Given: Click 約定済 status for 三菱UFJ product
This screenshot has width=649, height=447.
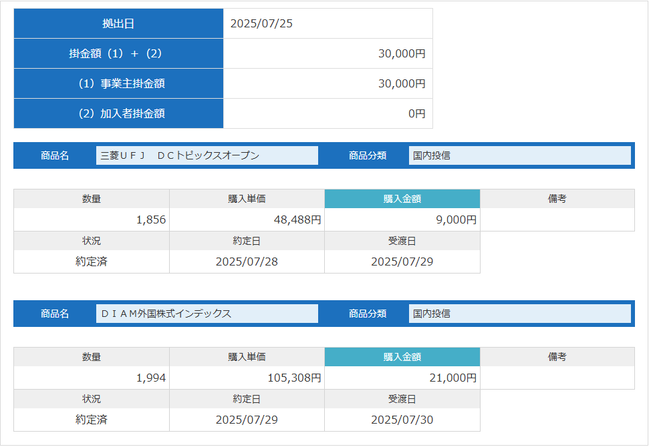Looking at the screenshot, I should (92, 262).
